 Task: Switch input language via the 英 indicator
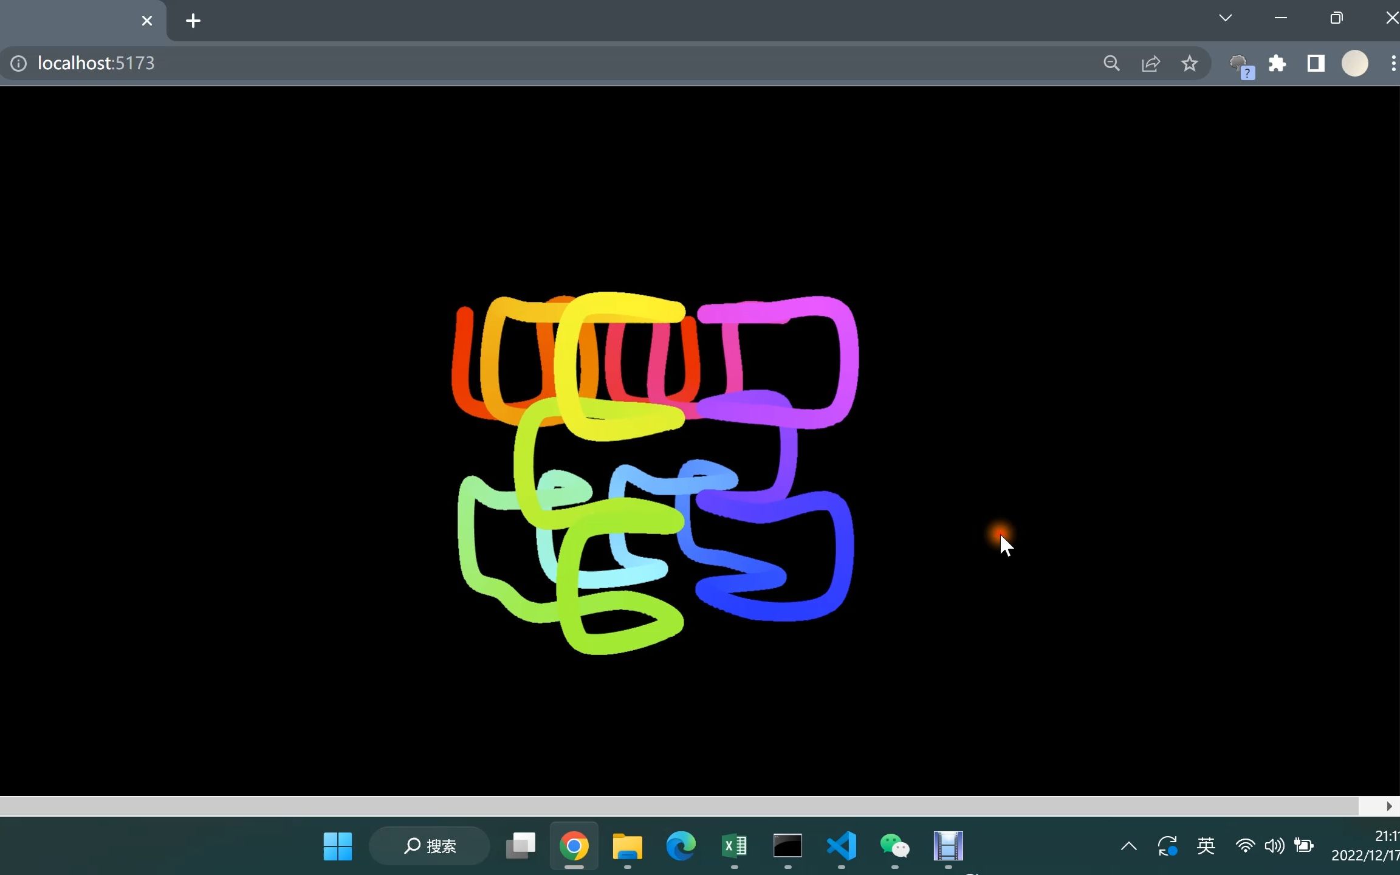[1206, 845]
